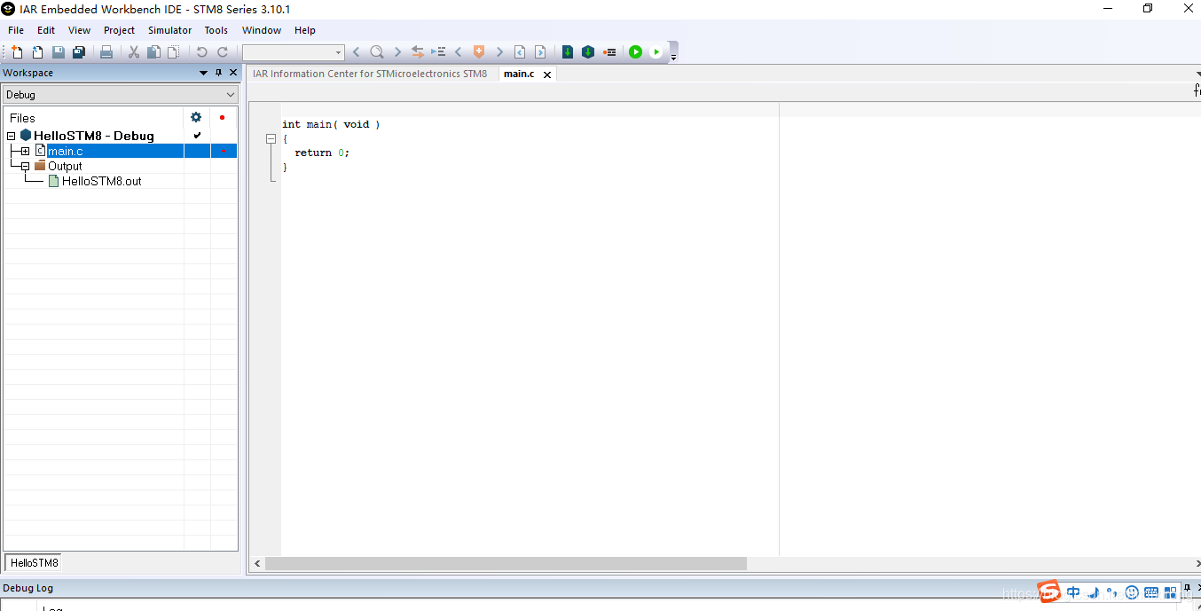
Task: Click the Undo arrow icon
Action: [201, 52]
